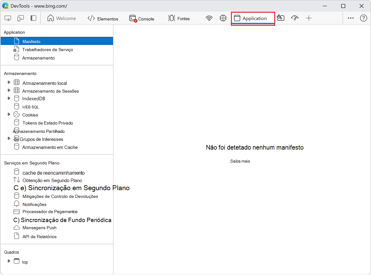Click the Obtenção em Segundo Plano arrows icon
371x275 pixels.
(x=17, y=180)
